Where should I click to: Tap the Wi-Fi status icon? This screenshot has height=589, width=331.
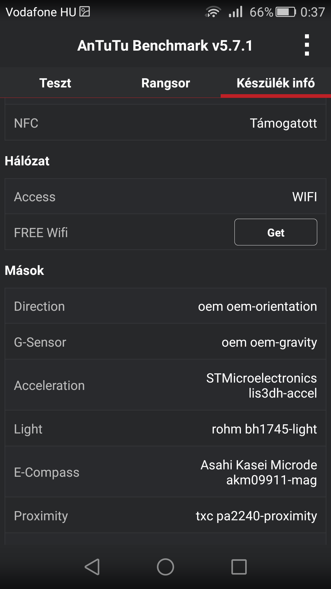coord(213,12)
